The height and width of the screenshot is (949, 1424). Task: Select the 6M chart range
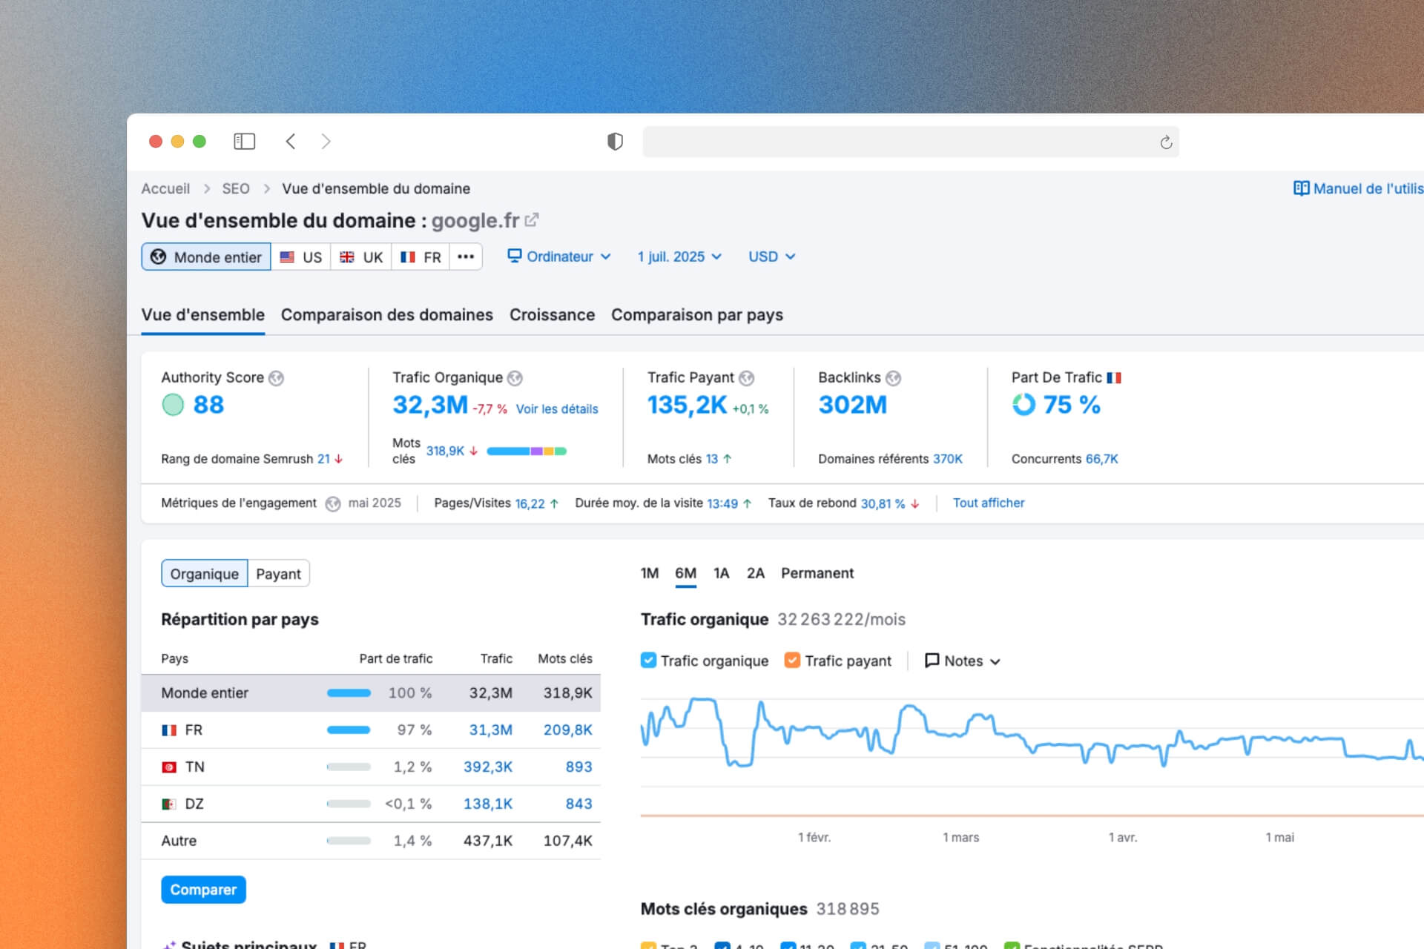(686, 573)
